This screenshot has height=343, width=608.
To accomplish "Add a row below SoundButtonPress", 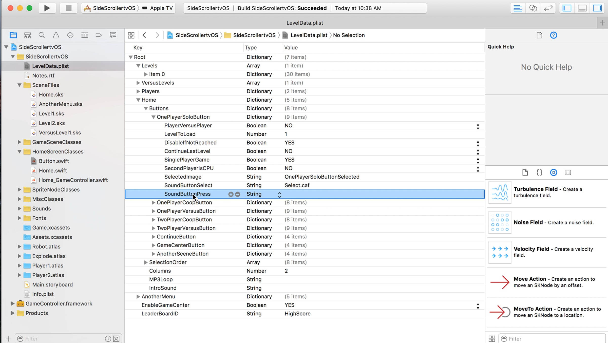I will click(x=231, y=194).
